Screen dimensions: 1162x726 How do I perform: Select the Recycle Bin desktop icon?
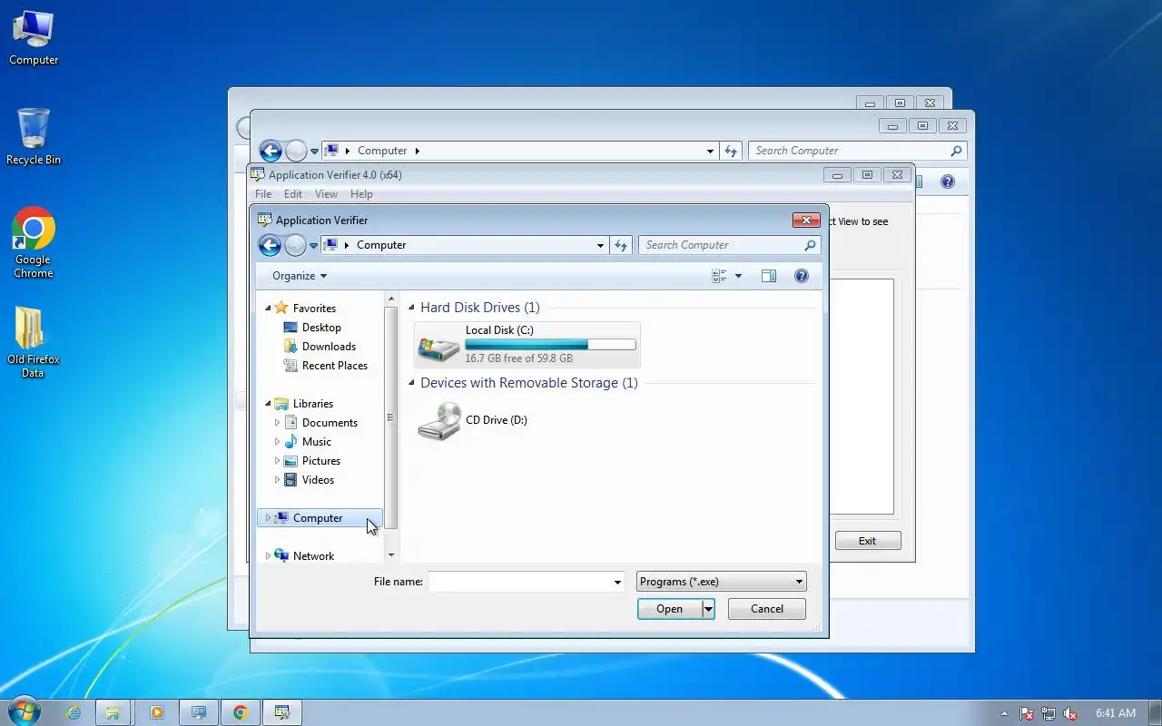click(x=34, y=137)
